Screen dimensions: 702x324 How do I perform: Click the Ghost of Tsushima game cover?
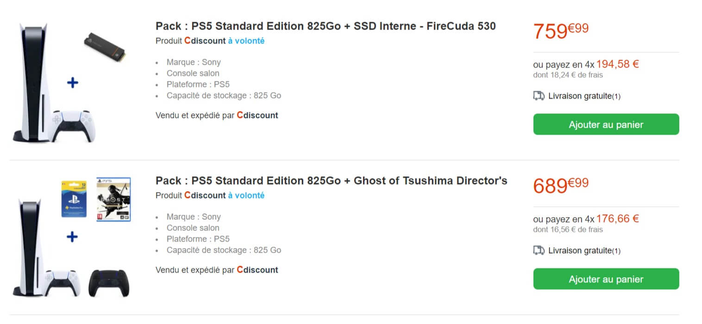click(x=113, y=199)
